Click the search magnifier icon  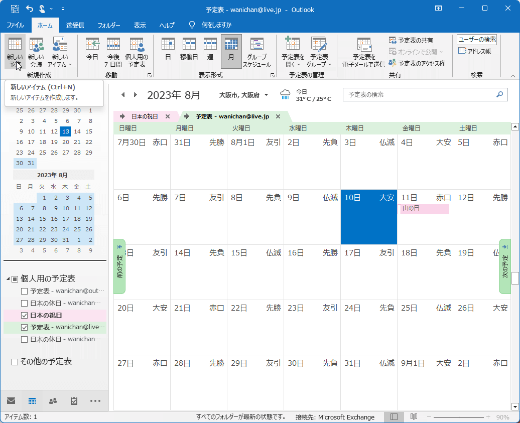tap(499, 94)
